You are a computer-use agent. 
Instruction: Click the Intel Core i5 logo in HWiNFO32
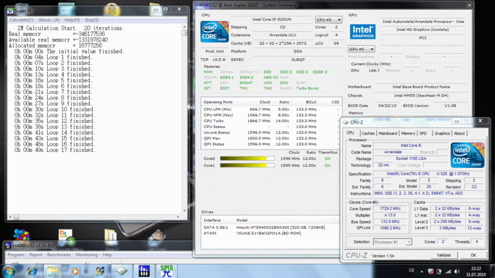tap(214, 32)
